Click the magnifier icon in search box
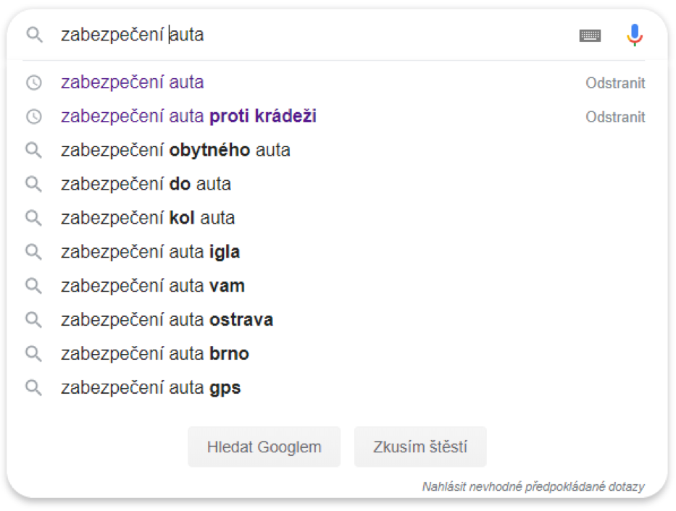The width and height of the screenshot is (676, 511). pyautogui.click(x=34, y=35)
